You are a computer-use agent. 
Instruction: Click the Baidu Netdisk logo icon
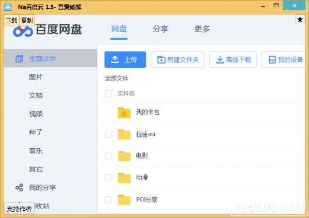23,31
